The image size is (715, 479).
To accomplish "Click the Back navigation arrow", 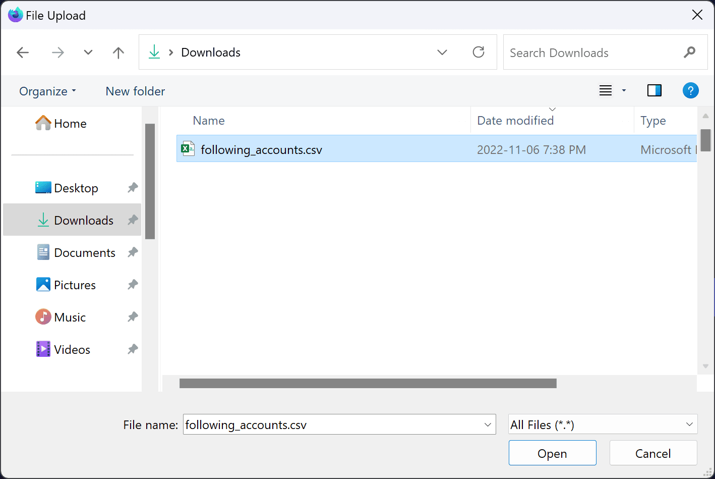I will [x=23, y=52].
